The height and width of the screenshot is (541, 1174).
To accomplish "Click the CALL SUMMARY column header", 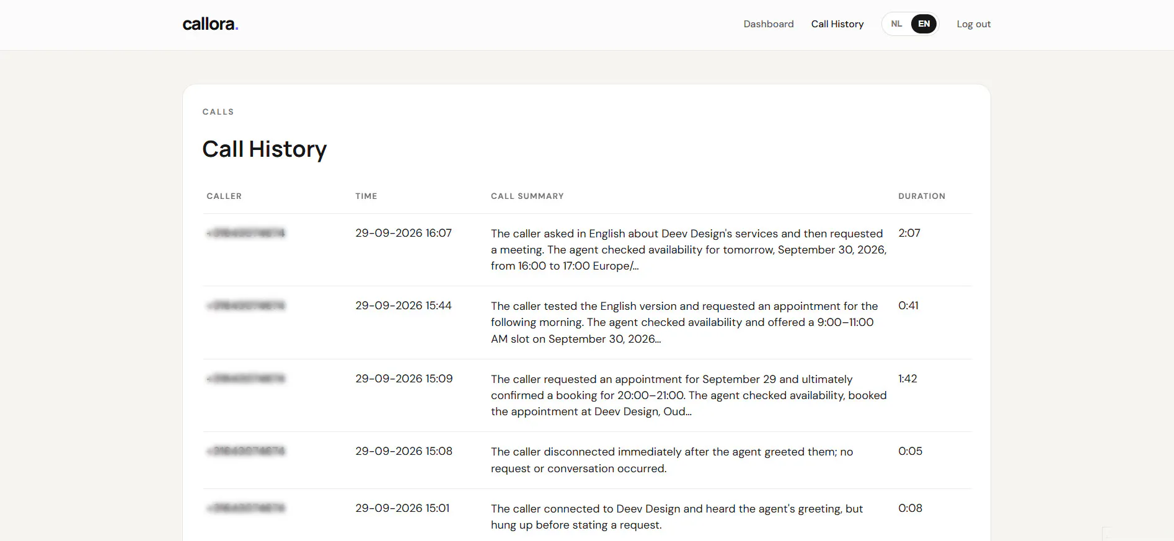I will (527, 196).
